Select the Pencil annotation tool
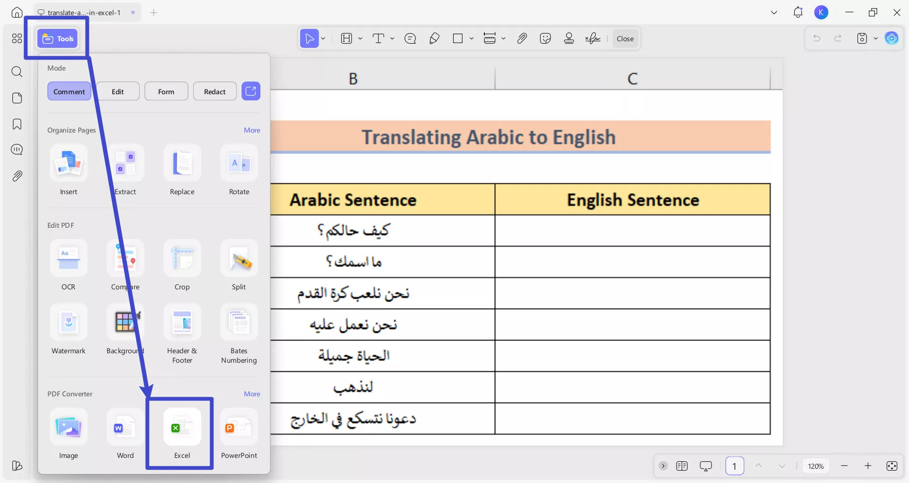 pyautogui.click(x=434, y=38)
